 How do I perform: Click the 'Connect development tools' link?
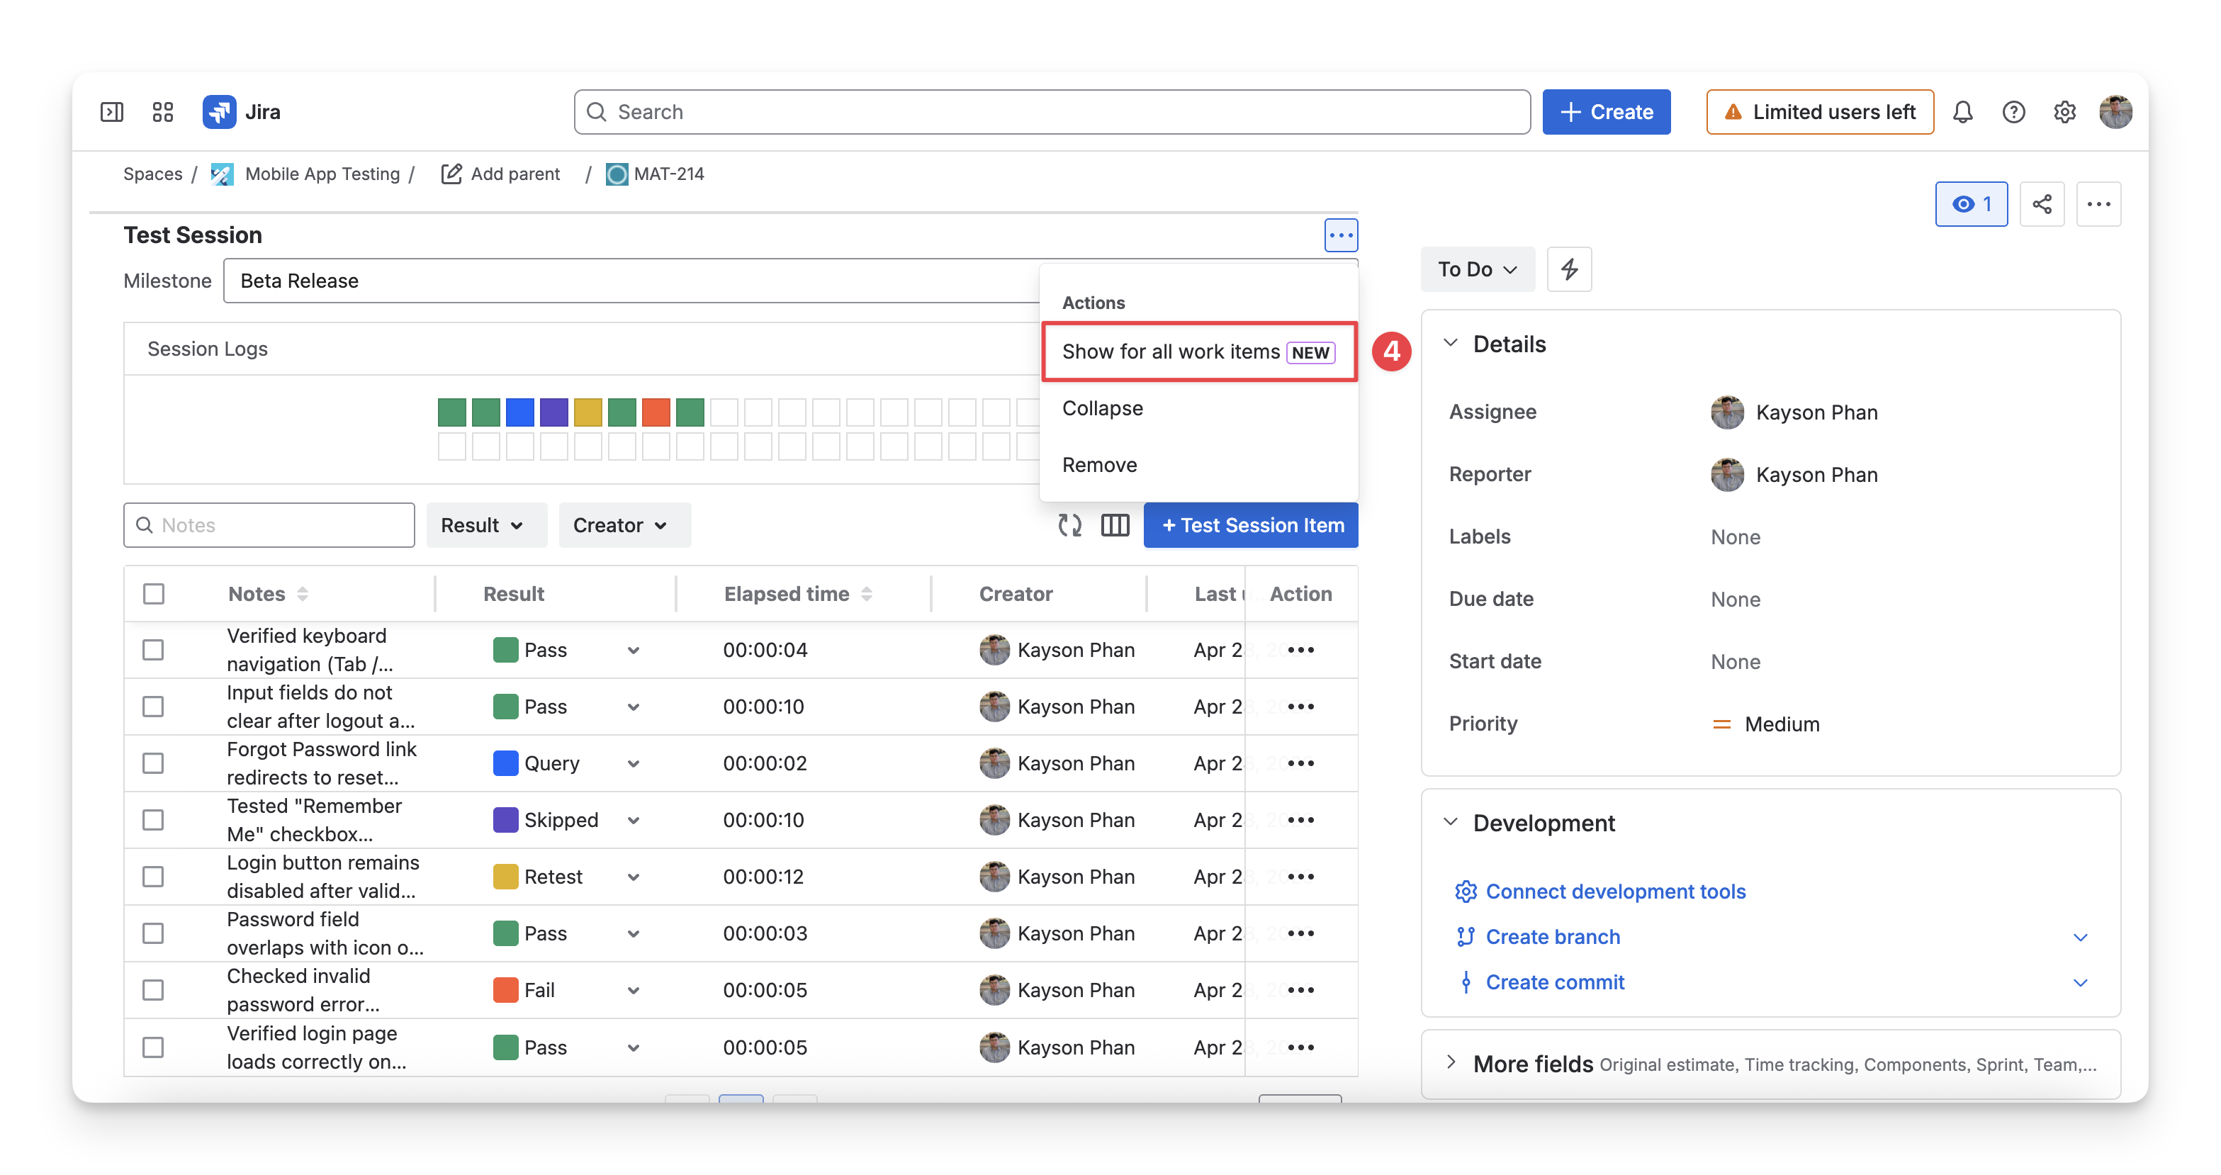tap(1615, 892)
